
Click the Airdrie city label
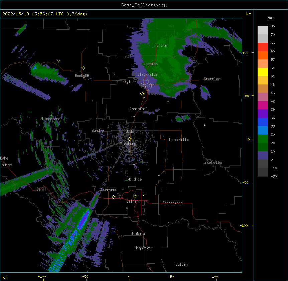(x=135, y=179)
